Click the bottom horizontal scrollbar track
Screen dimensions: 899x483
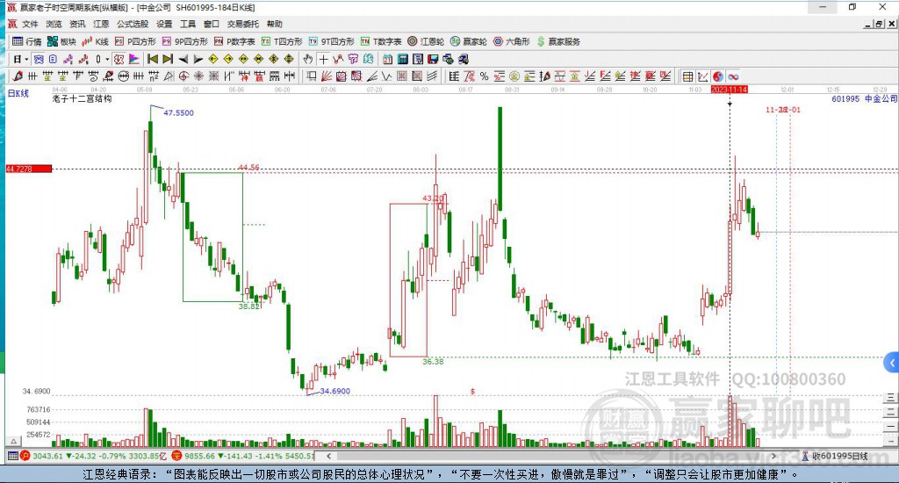(550, 456)
